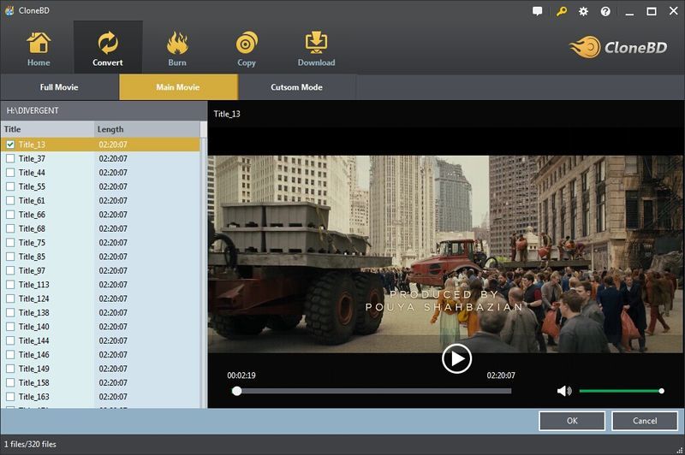Click the 00:02:19 elapsed time label
The height and width of the screenshot is (455, 685).
click(x=241, y=375)
